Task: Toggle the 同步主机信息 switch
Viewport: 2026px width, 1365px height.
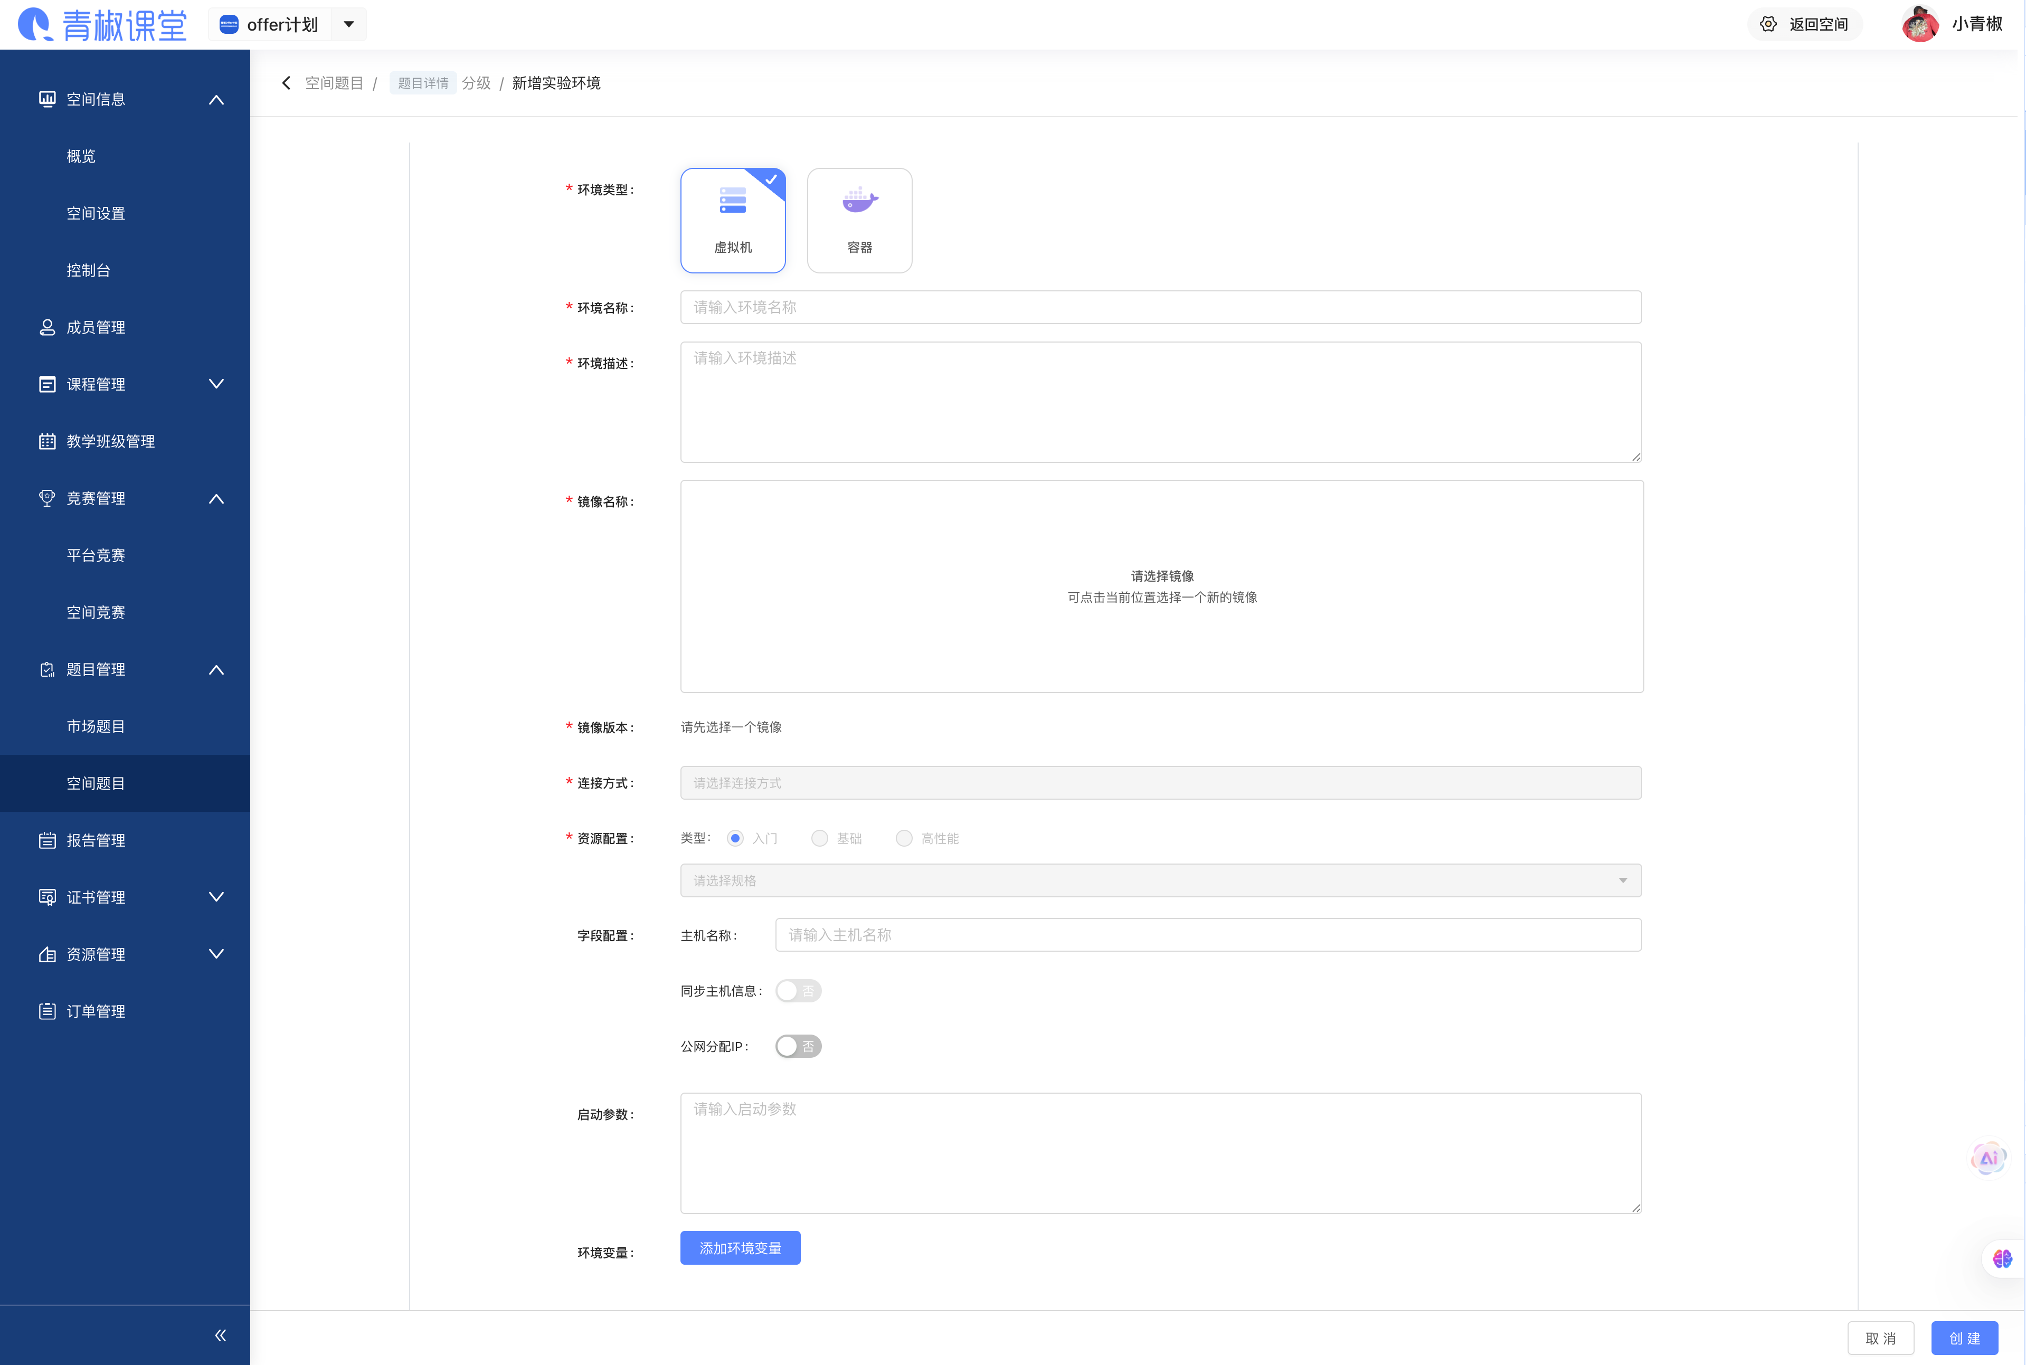Action: 798,991
